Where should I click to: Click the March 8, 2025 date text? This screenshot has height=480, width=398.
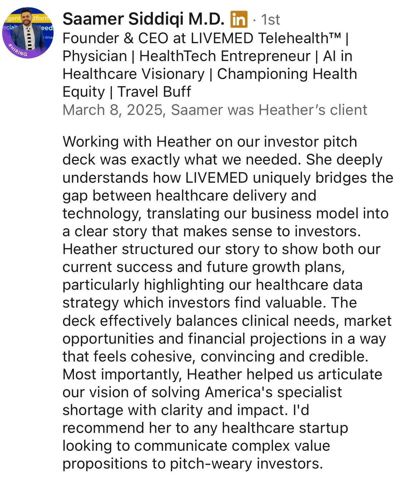pyautogui.click(x=113, y=110)
